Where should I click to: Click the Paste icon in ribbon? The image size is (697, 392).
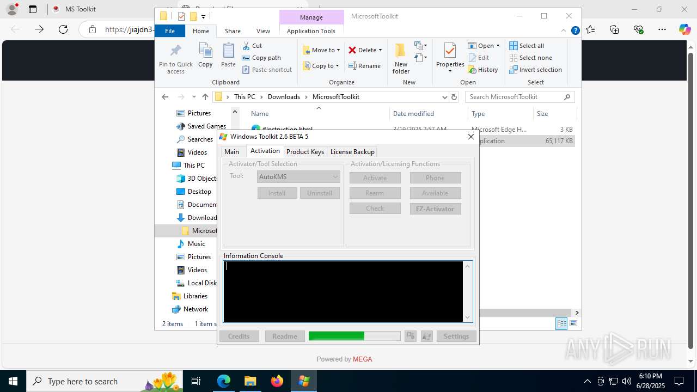click(x=228, y=51)
